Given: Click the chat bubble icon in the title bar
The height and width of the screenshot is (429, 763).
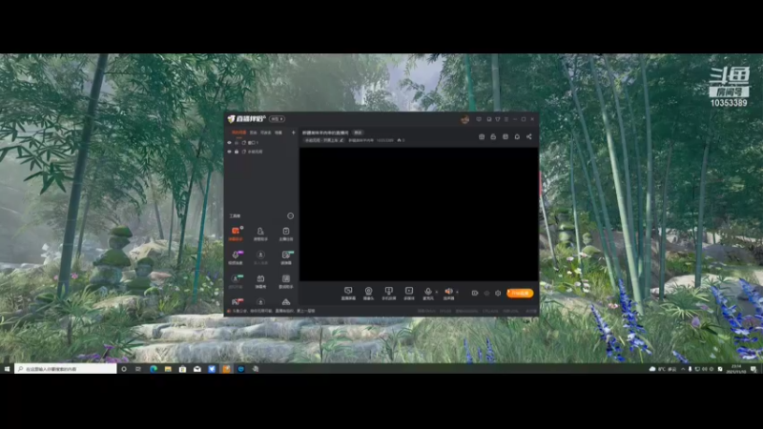Looking at the screenshot, I should (x=488, y=119).
